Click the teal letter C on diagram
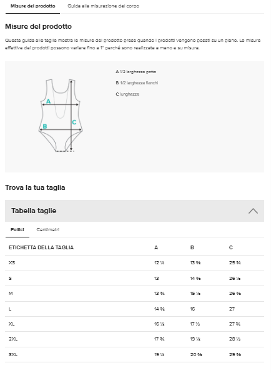271x373 pixels. click(74, 122)
